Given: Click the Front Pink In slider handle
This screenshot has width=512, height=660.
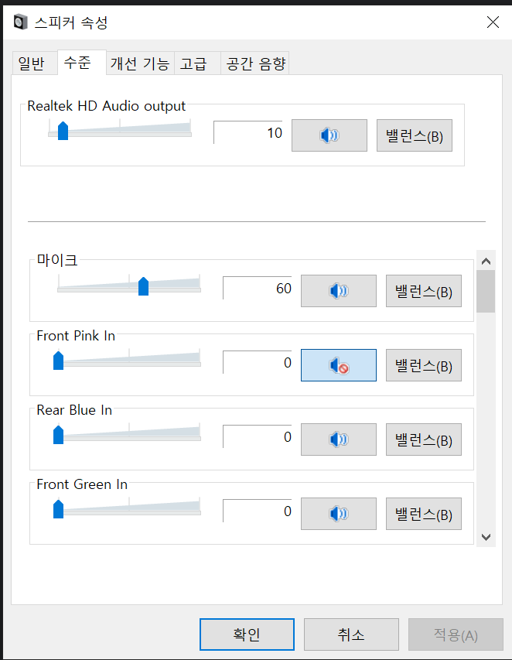Looking at the screenshot, I should tap(59, 361).
